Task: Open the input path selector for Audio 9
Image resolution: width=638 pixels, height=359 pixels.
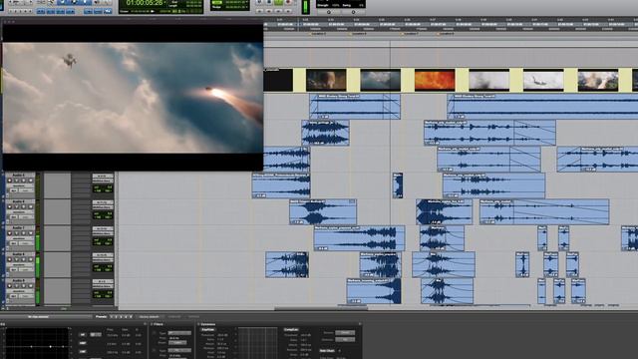Action: (x=103, y=281)
